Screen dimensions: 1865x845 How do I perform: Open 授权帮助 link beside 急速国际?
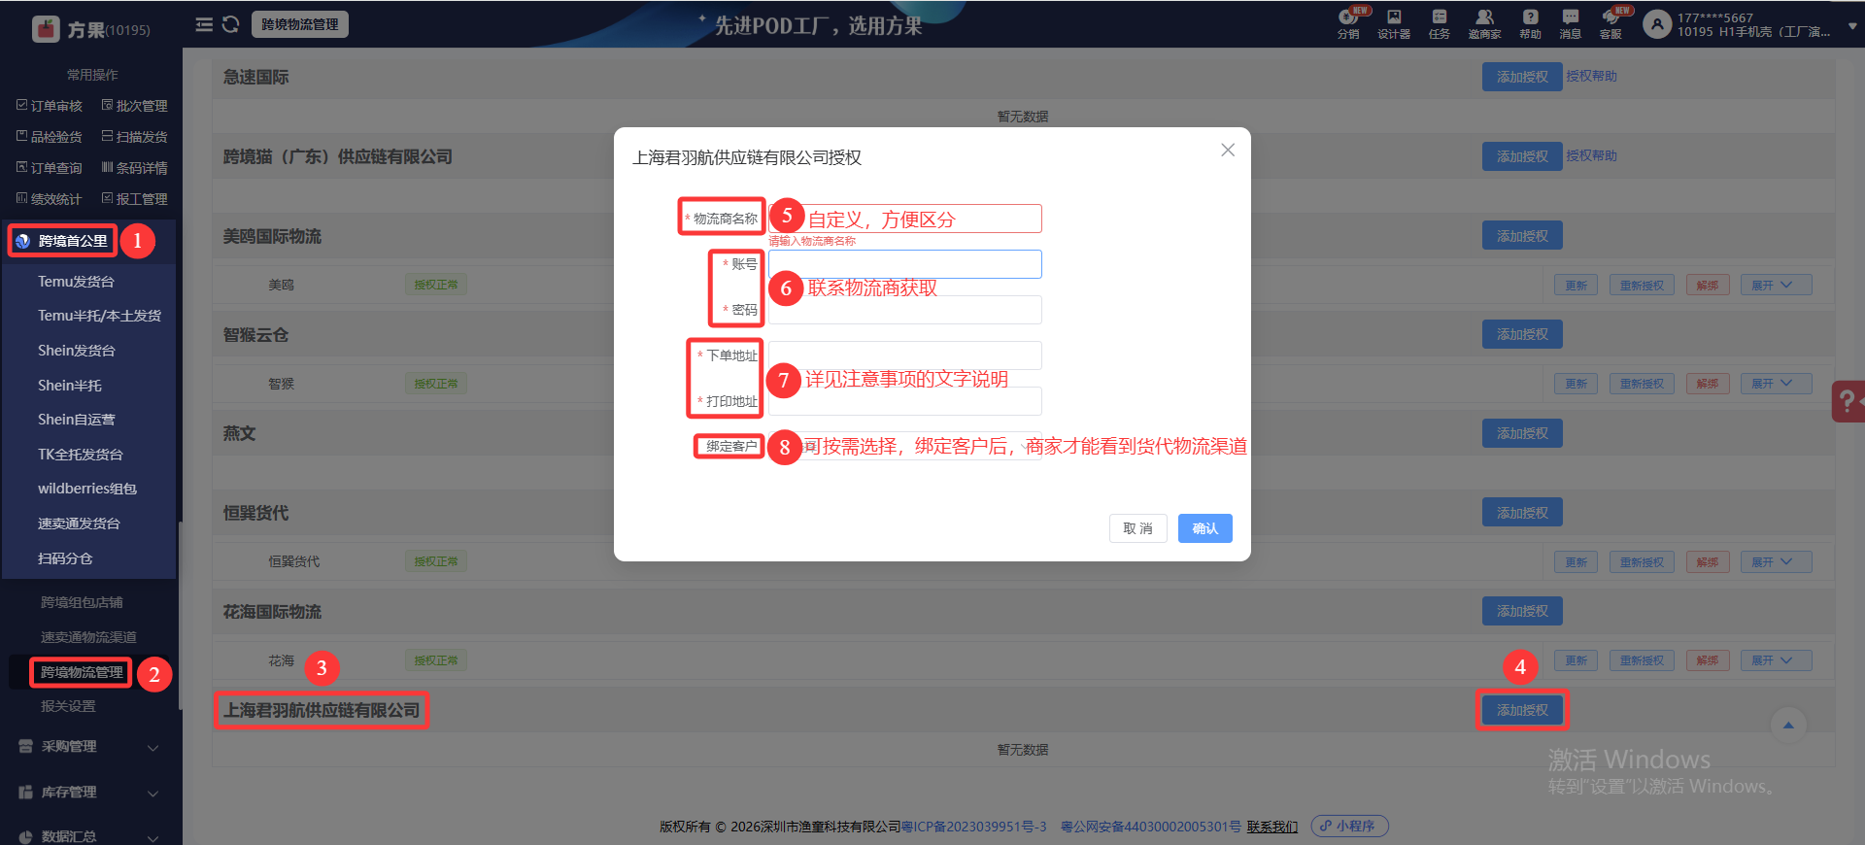(1591, 76)
